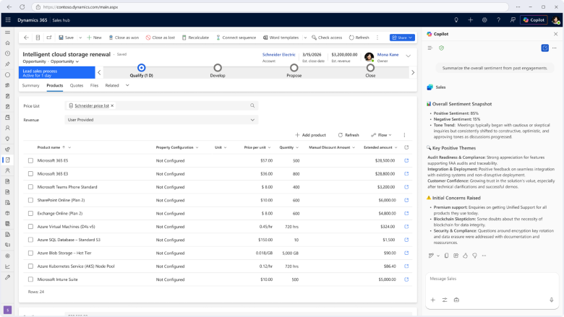Click the plus quick create icon in header
The image size is (564, 317).
[470, 20]
